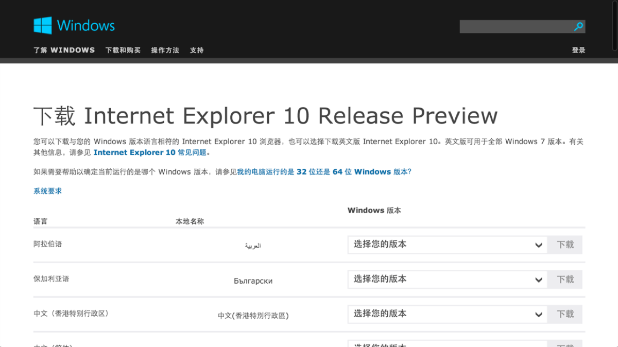Screen dimensions: 618x347
Task: Click the Arabic native name العربية
Action: (253, 246)
